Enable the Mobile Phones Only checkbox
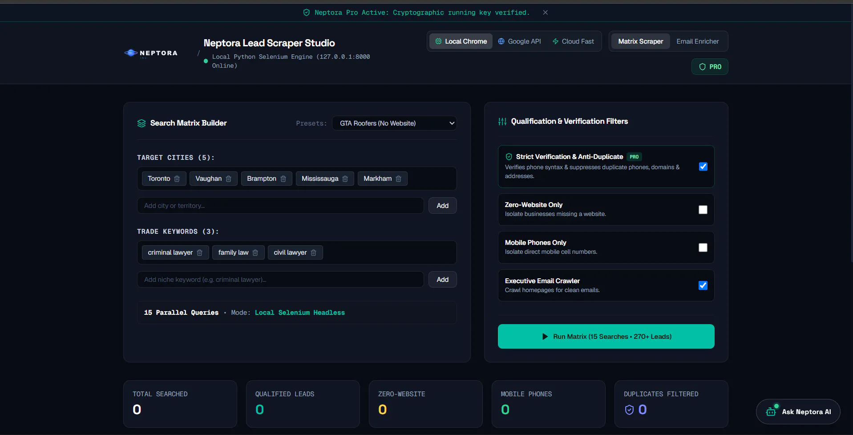This screenshot has width=853, height=435. 703,248
